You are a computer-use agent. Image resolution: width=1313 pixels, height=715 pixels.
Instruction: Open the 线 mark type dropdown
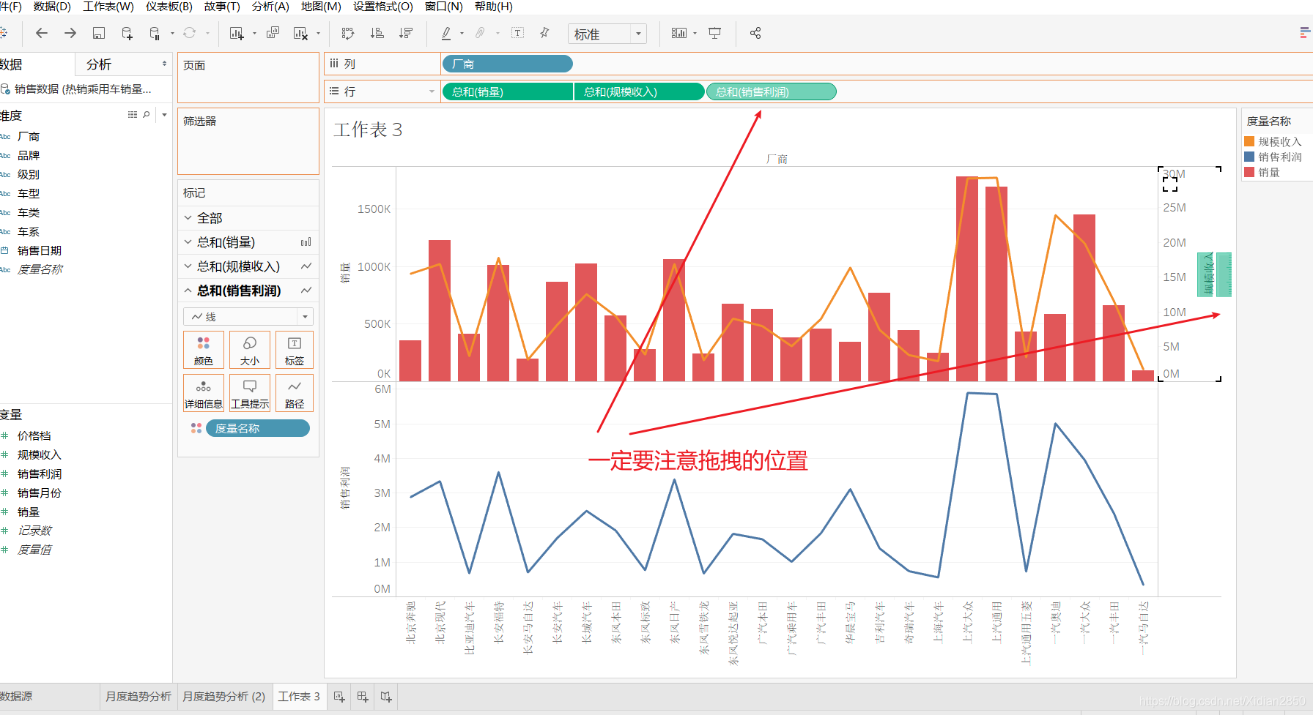tap(248, 316)
